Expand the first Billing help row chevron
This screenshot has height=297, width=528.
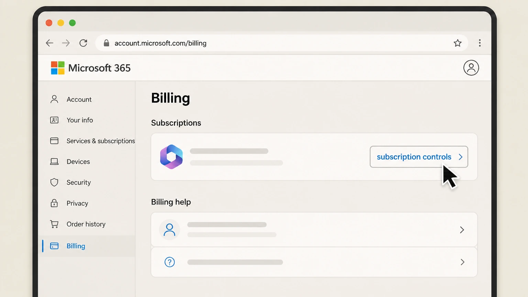coord(462,230)
